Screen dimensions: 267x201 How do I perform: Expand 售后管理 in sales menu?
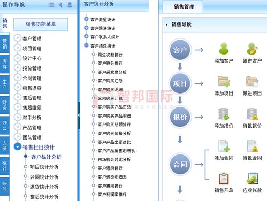click(18, 97)
